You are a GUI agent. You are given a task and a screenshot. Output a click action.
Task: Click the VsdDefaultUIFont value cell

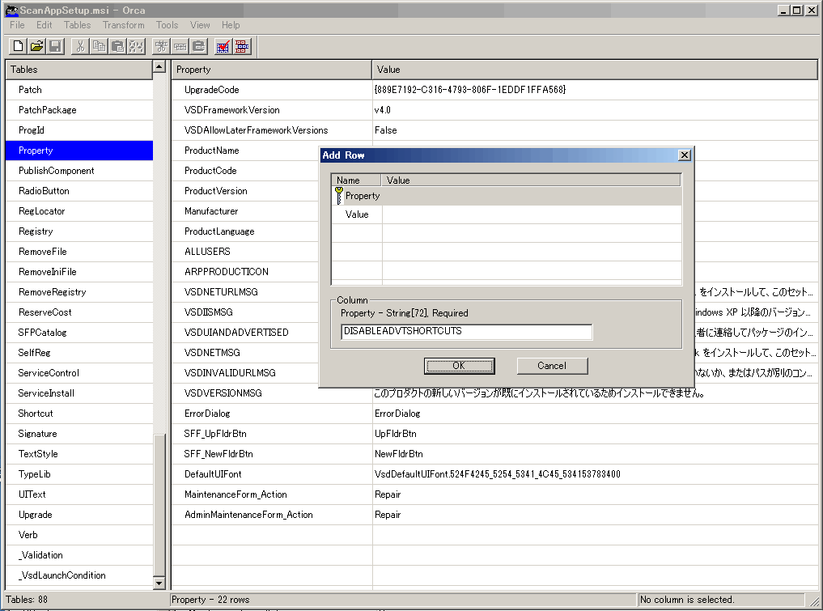coord(595,474)
